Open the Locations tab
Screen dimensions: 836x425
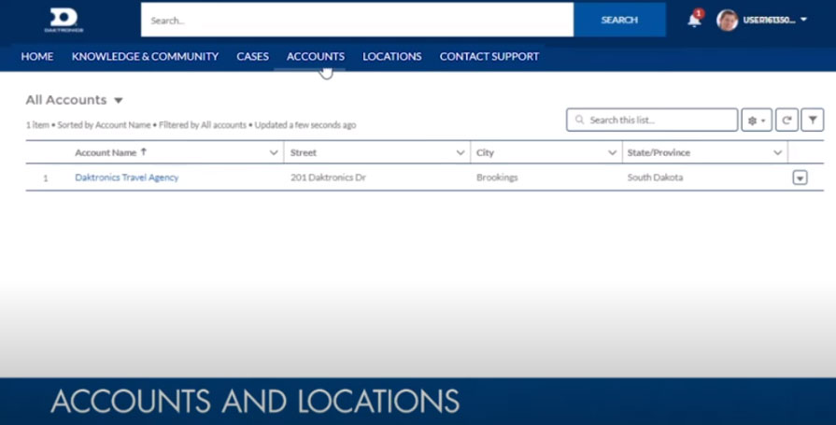coord(391,56)
